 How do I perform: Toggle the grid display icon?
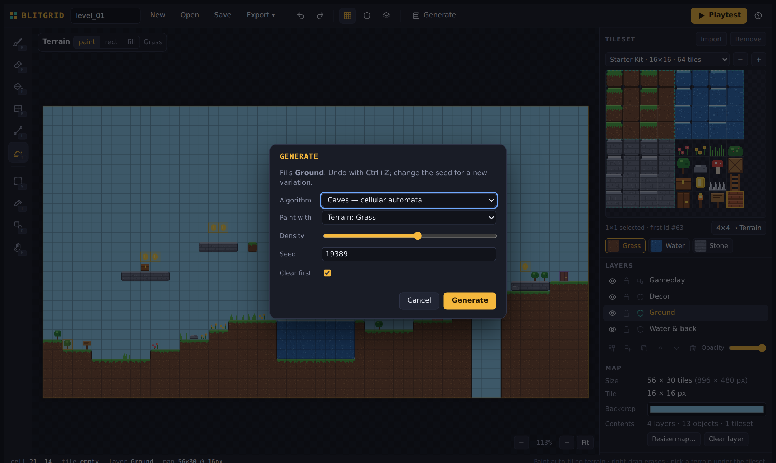(x=347, y=15)
